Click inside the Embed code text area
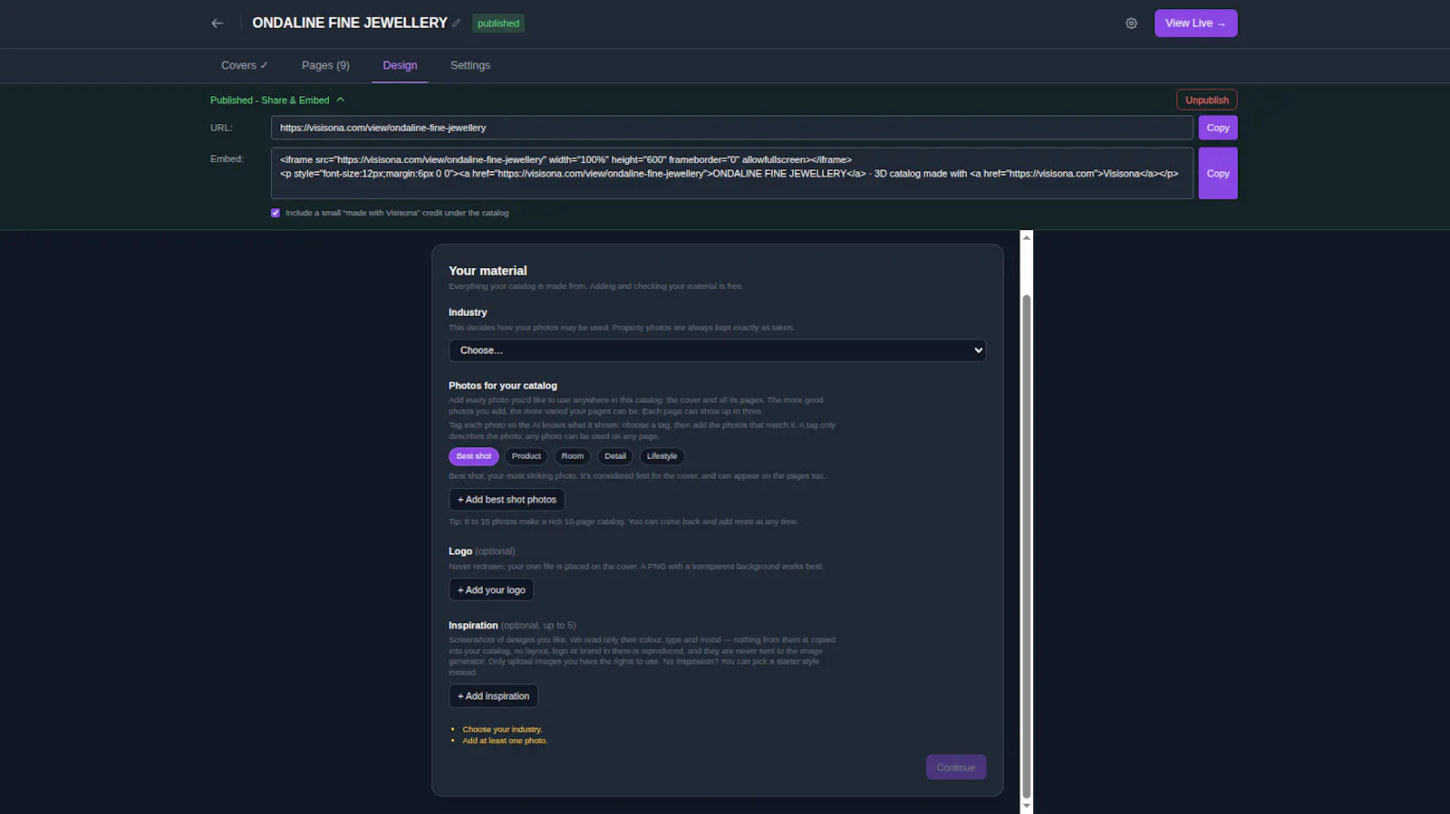Viewport: 1450px width, 814px height. click(x=732, y=174)
